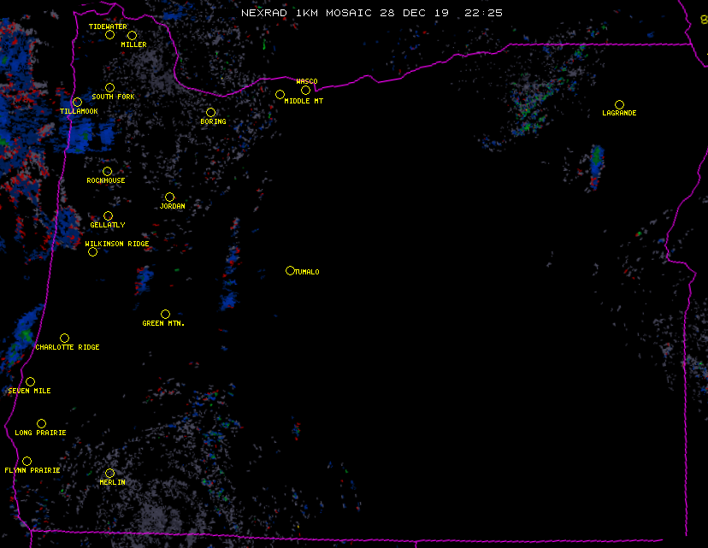Click the Tumalo station circle marker
This screenshot has height=548, width=708.
[x=290, y=271]
